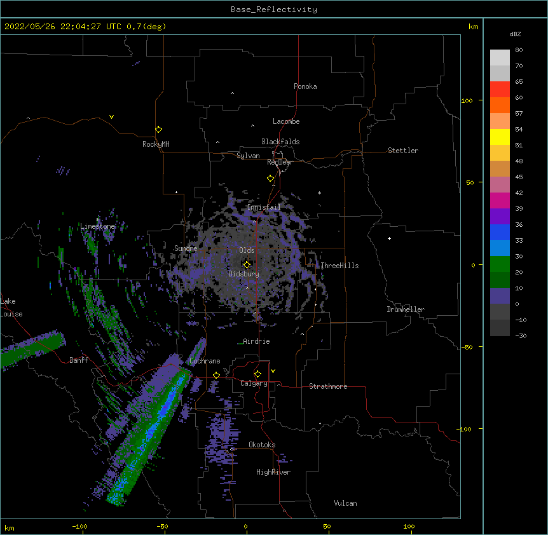Click the Base_Reflectivity title text
This screenshot has width=548, height=535.
click(274, 10)
